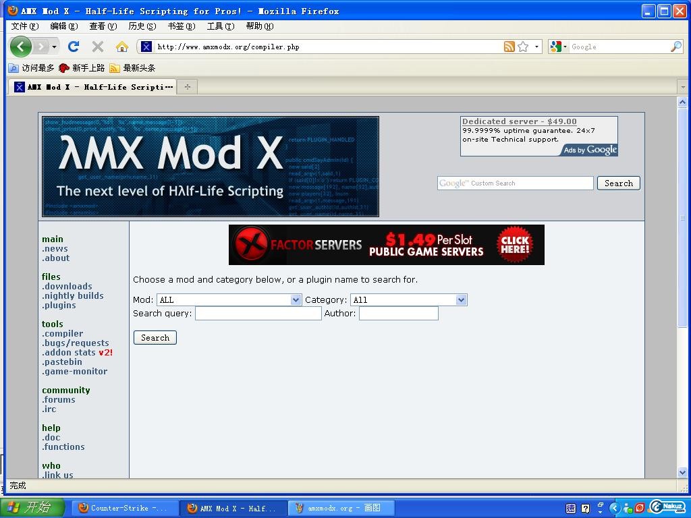Click the AMX Mod X banner logo

[211, 167]
